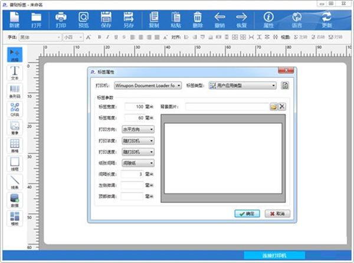The image size is (354, 263).
Task: Open the paper gap (纸张间隔) dropdown
Action: 138,163
